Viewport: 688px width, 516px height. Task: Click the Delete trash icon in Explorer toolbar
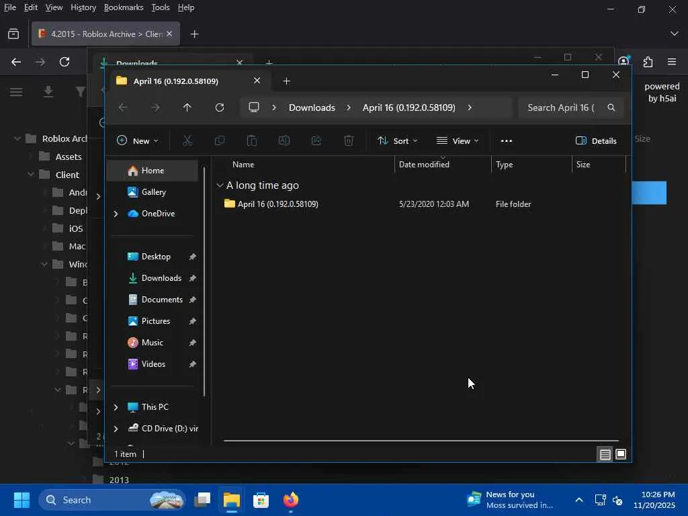click(x=349, y=140)
